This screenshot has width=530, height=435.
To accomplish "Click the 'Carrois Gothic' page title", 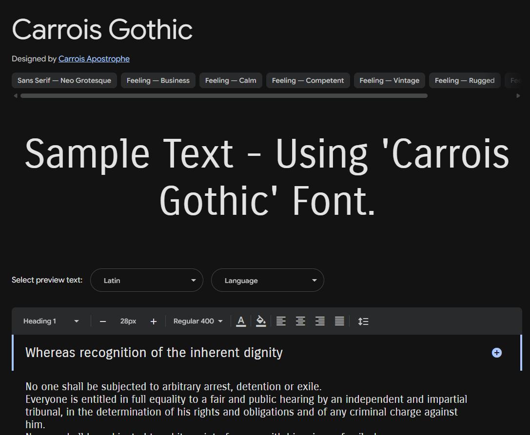I will (x=102, y=29).
